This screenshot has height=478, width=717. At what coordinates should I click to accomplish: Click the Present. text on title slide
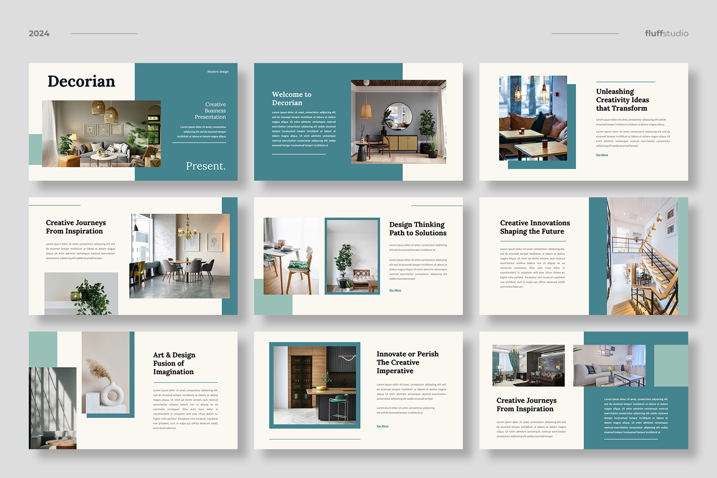click(206, 166)
